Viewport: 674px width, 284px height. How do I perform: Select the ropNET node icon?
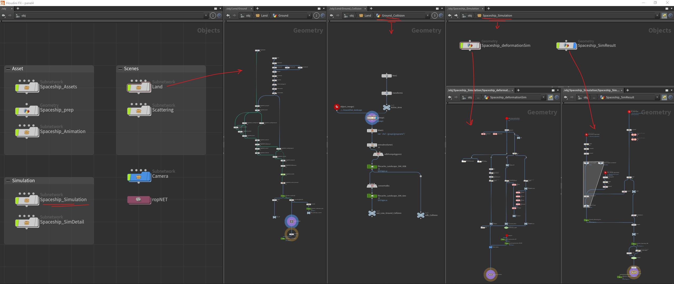pyautogui.click(x=139, y=200)
